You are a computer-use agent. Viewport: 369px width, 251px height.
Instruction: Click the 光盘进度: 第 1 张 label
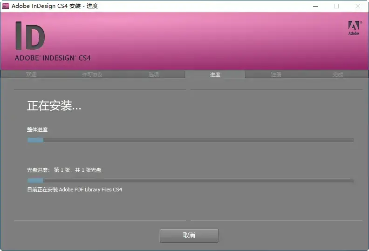point(64,170)
